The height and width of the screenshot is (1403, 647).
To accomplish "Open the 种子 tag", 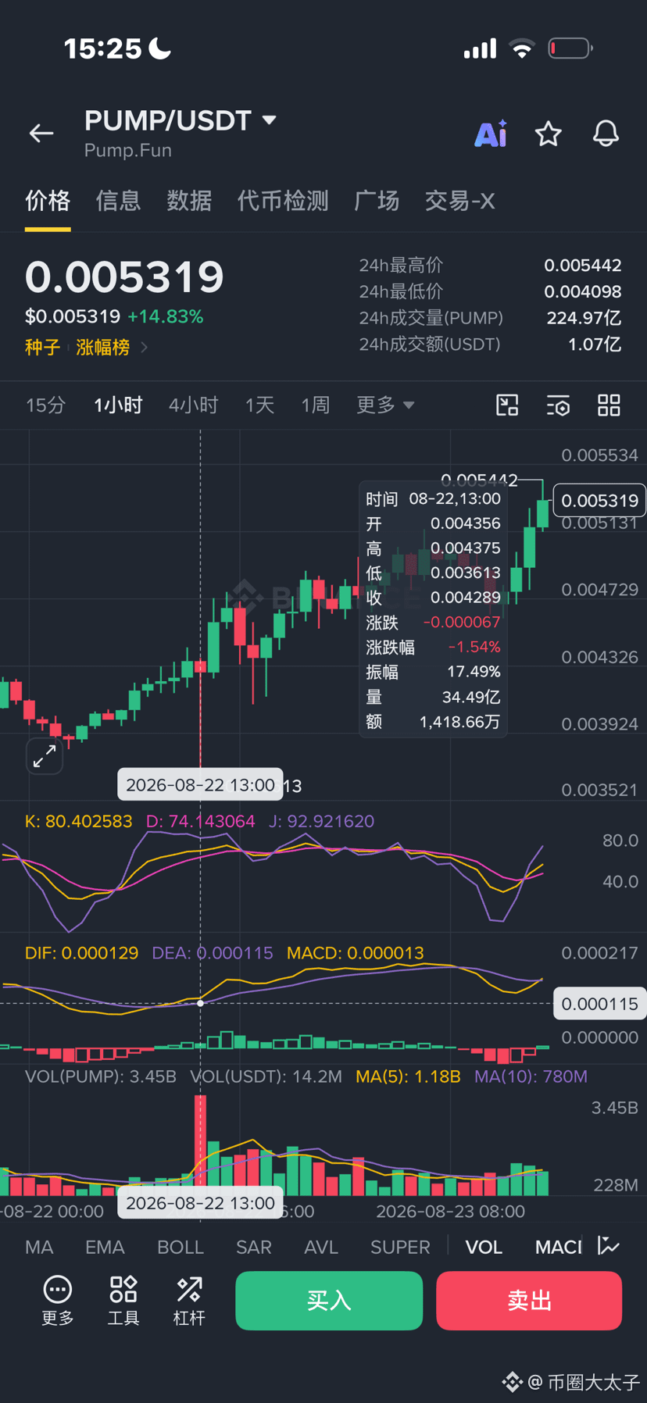I will click(42, 348).
